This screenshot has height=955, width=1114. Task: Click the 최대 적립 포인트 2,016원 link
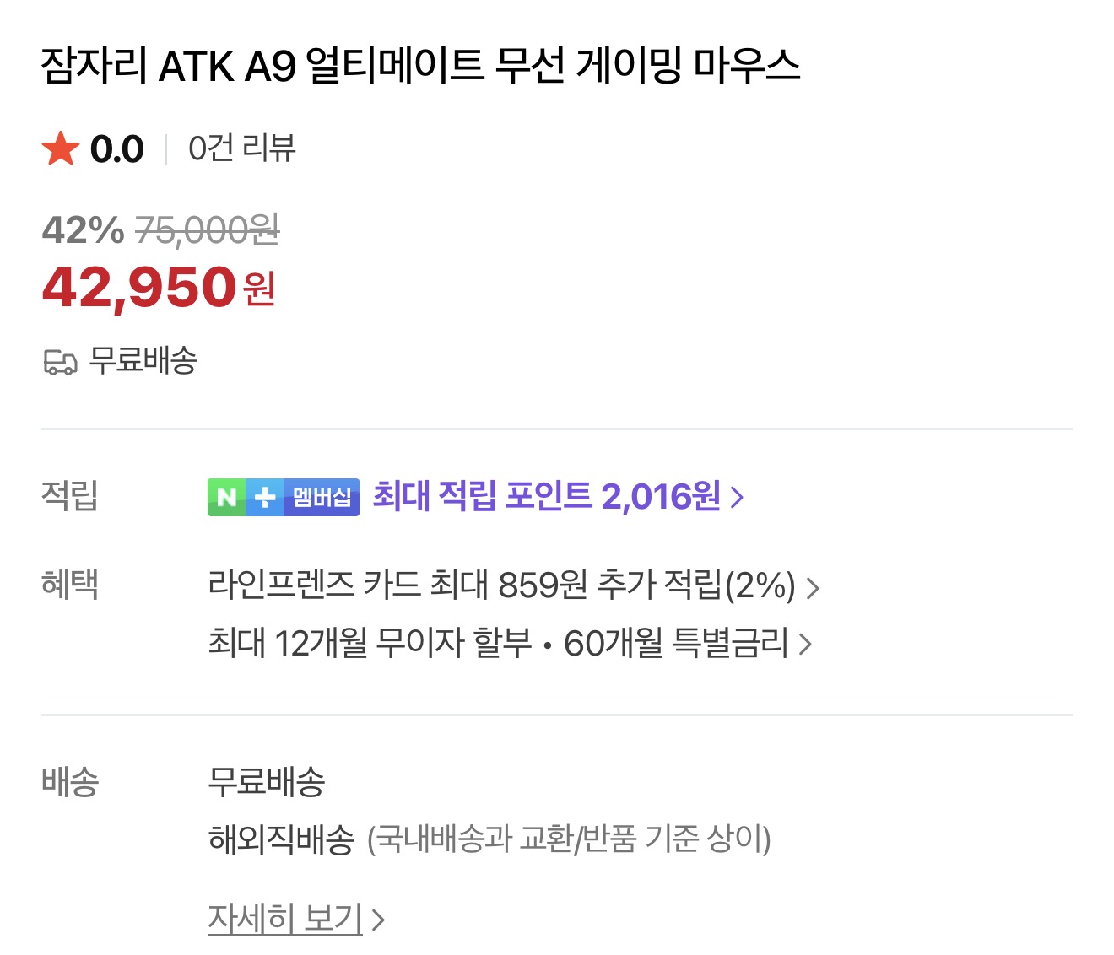pos(546,496)
